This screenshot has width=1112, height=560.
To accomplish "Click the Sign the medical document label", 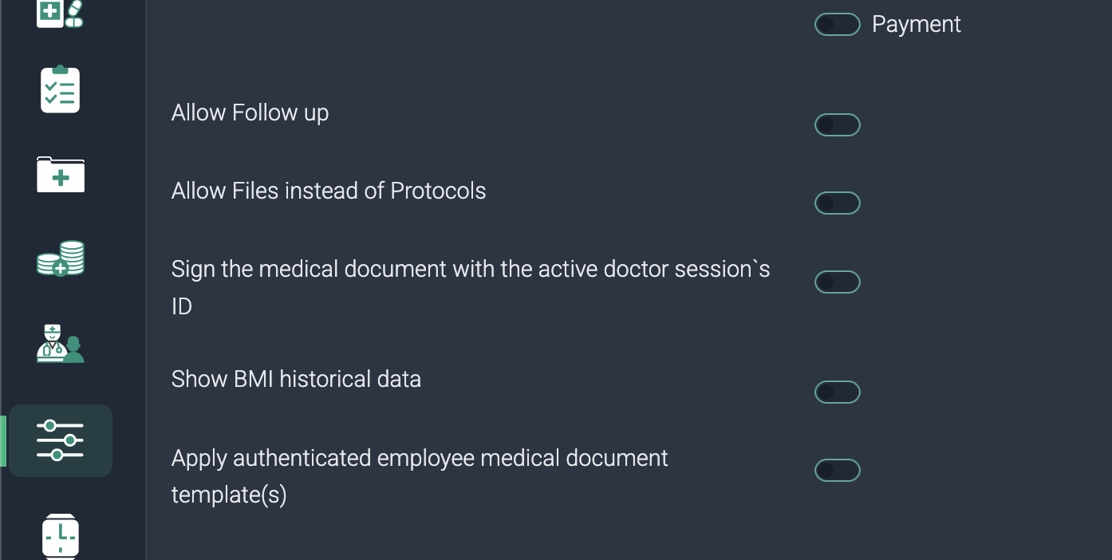I will (470, 270).
